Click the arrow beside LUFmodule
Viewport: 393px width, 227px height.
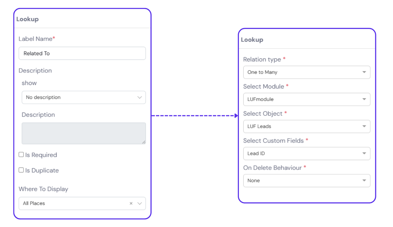coord(364,99)
